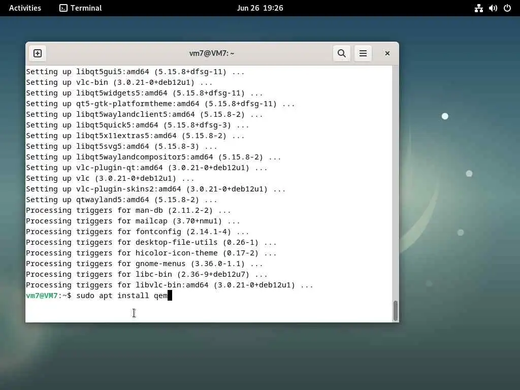Click line 'Setting up libqt5gui5:amd64'
520x390 pixels.
pos(135,72)
